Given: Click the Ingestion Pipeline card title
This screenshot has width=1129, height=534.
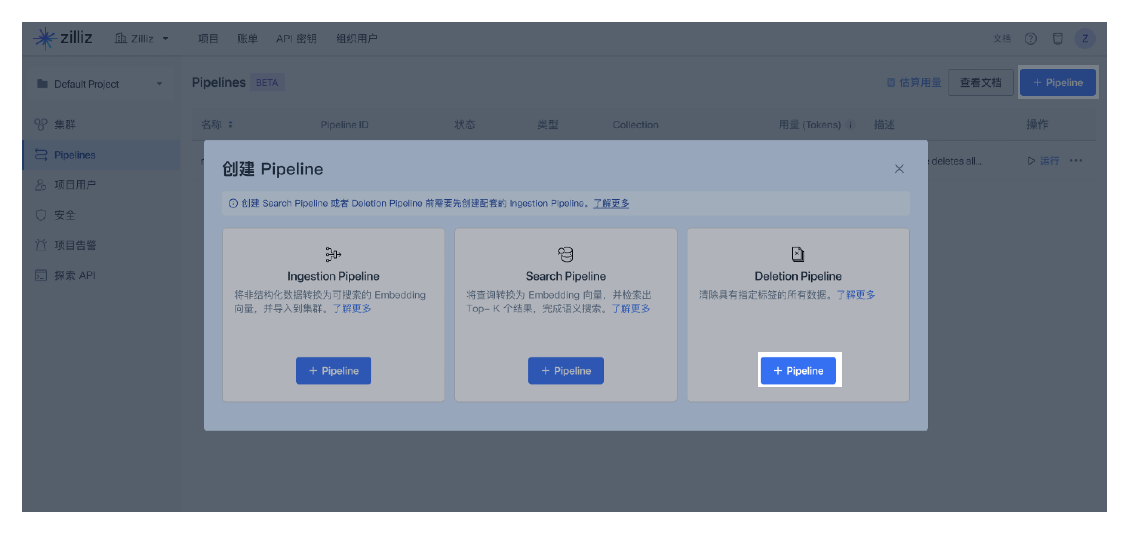Looking at the screenshot, I should (x=333, y=276).
